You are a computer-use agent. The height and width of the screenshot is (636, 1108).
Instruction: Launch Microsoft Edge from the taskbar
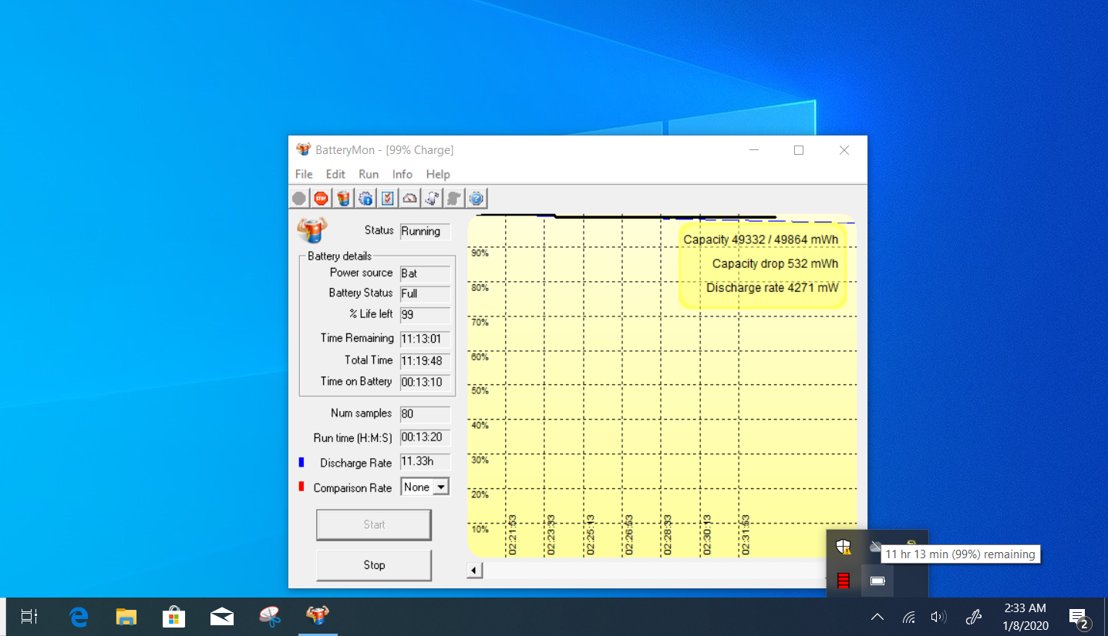(x=79, y=617)
